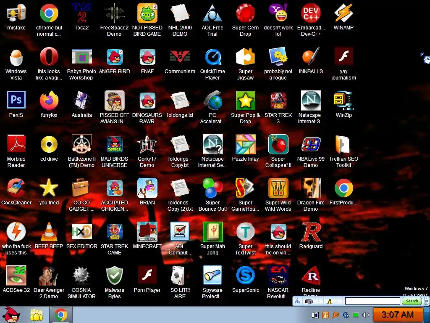The height and width of the screenshot is (323, 430).
Task: Open Morbius Reader PDF icon
Action: (x=16, y=144)
